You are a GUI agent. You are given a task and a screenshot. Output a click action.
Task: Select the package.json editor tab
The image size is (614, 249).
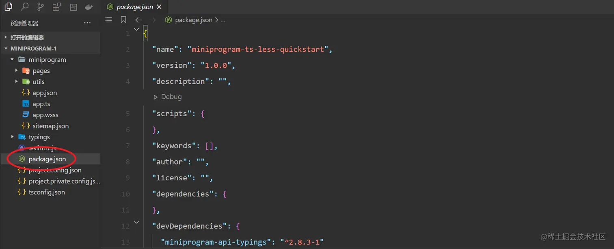134,7
